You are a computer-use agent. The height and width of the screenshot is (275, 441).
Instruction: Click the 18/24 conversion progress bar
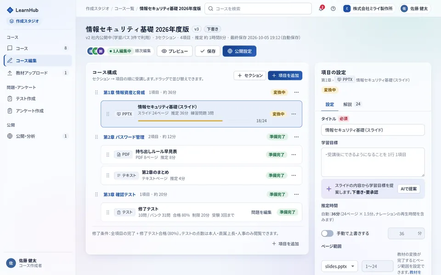(x=194, y=121)
